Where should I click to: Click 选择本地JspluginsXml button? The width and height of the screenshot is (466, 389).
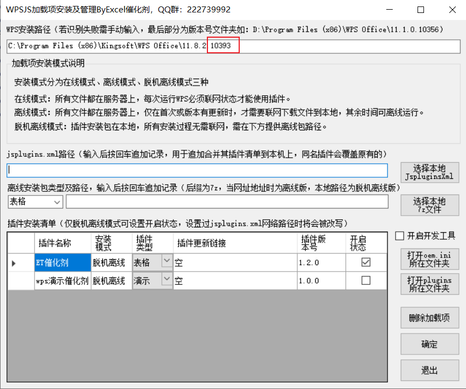tap(429, 172)
